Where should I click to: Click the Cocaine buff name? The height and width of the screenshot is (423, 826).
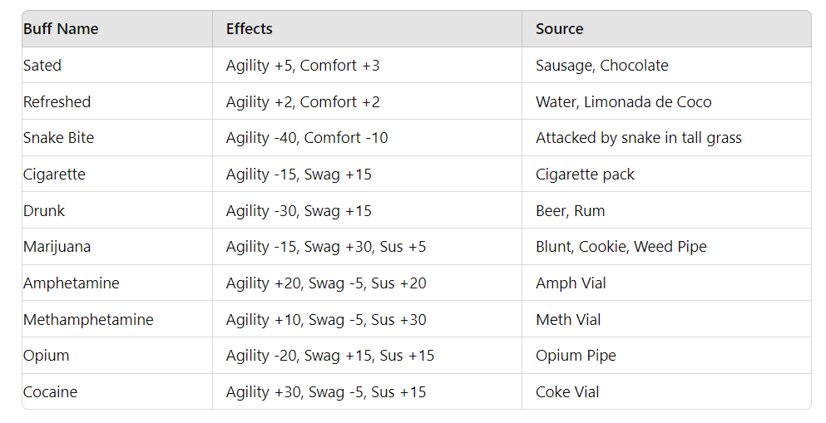click(x=50, y=392)
